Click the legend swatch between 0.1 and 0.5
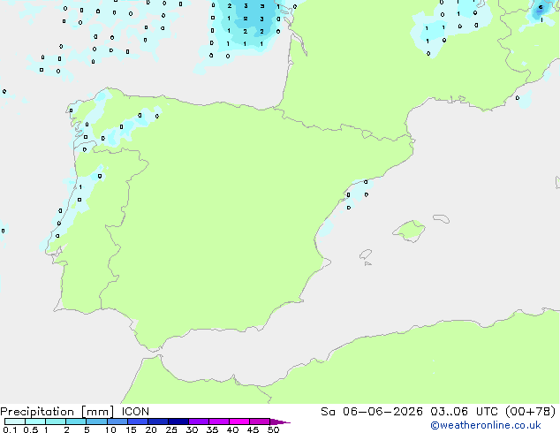This screenshot has height=433, width=560. click(15, 422)
